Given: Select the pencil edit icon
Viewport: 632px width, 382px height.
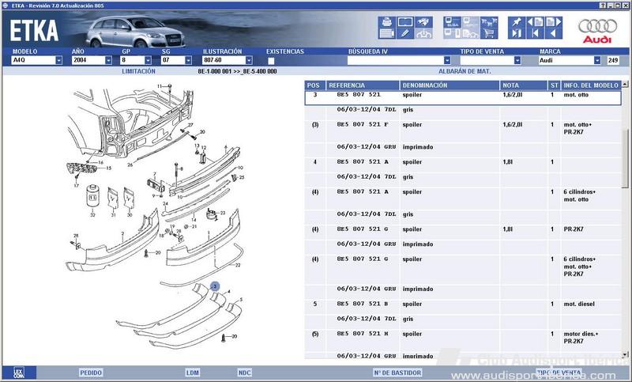Looking at the screenshot, I should pyautogui.click(x=404, y=33).
